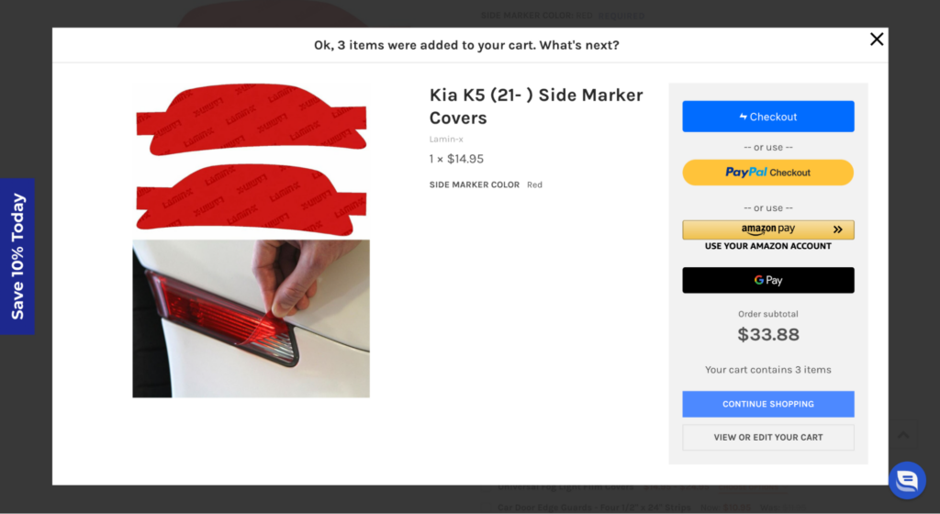Image resolution: width=940 pixels, height=514 pixels.
Task: Click the scroll-to-top arrow icon
Action: (x=903, y=435)
